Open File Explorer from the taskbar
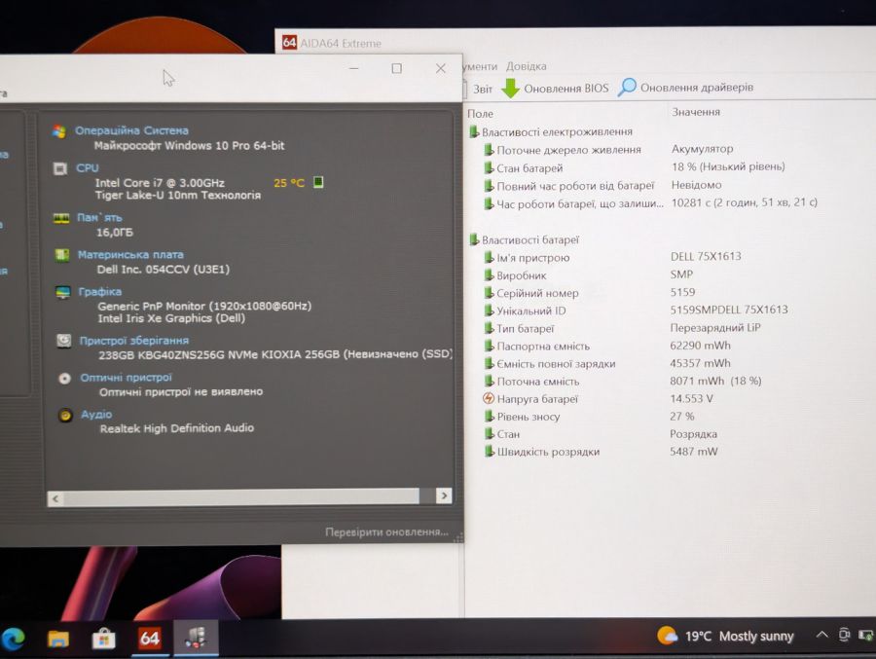The width and height of the screenshot is (876, 659). pos(57,639)
